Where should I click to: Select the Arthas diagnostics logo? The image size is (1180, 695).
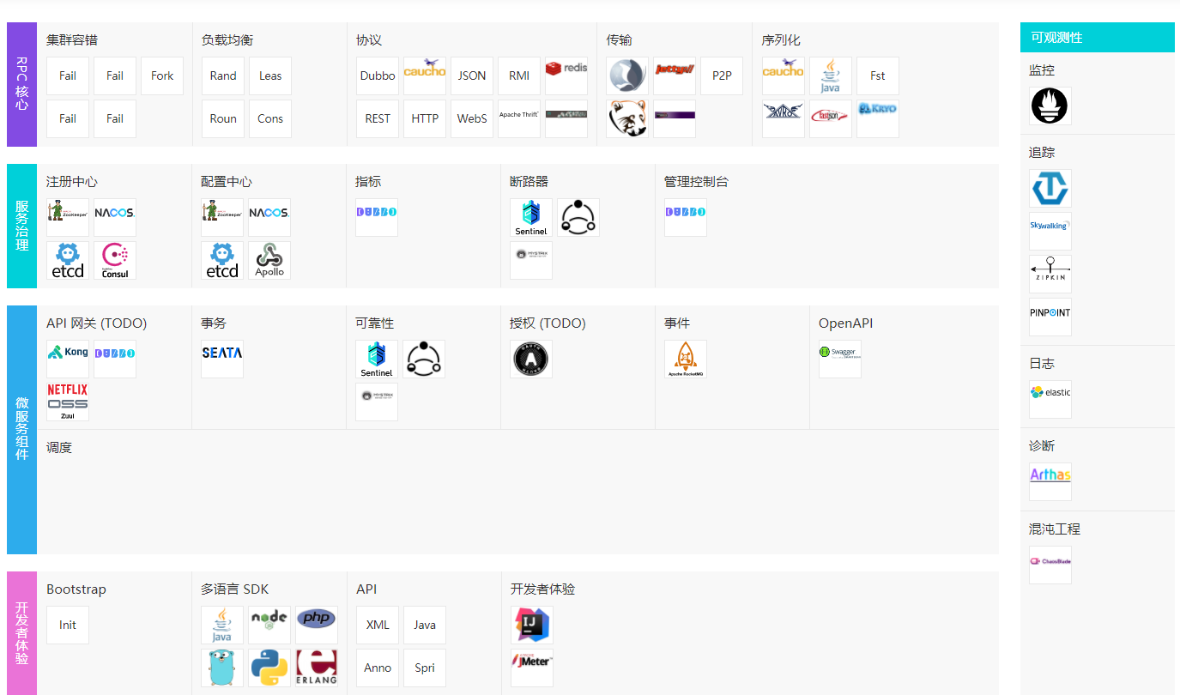(1050, 481)
